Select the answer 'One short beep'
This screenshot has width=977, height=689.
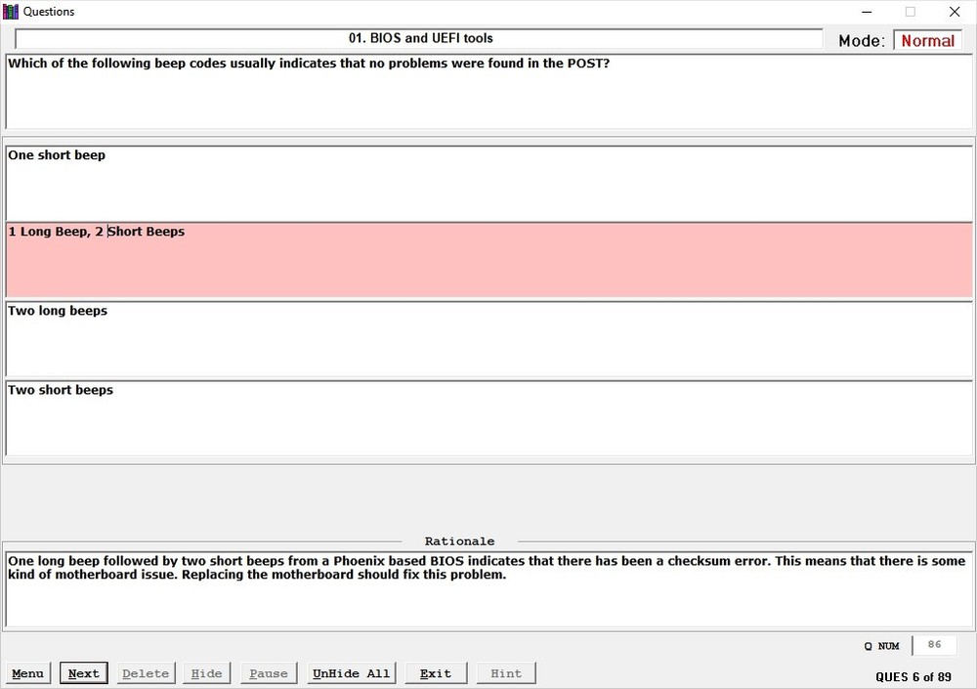pos(489,184)
